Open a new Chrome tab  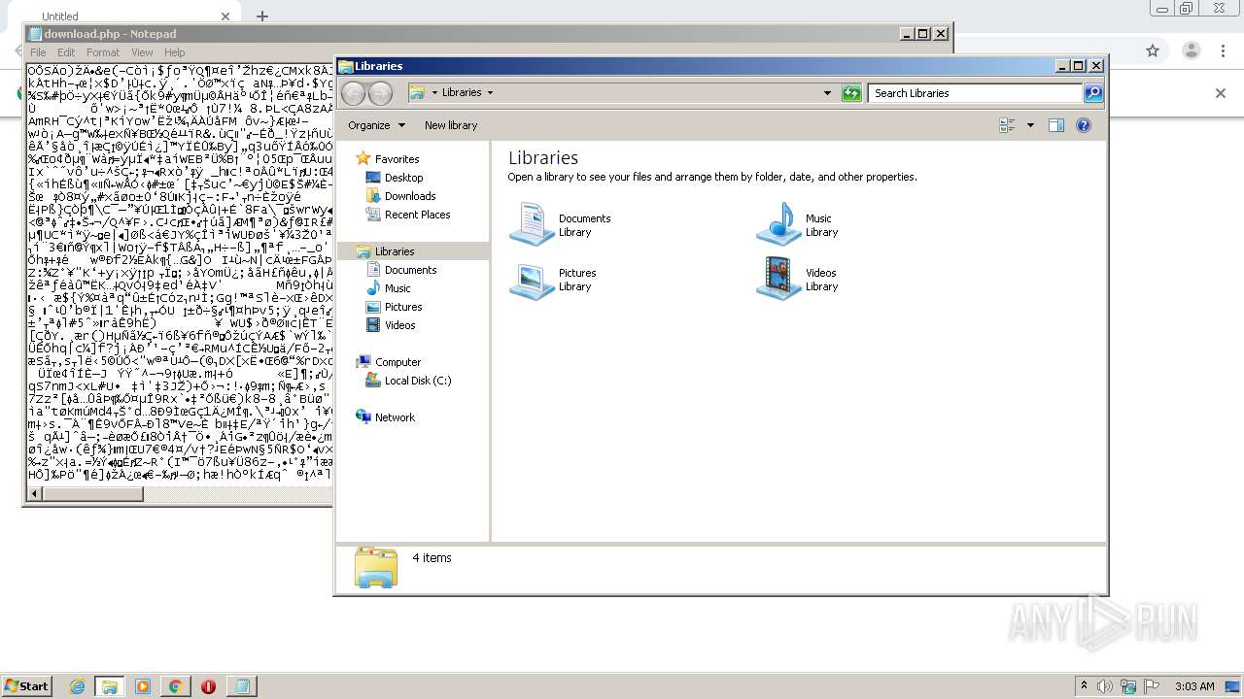click(261, 16)
